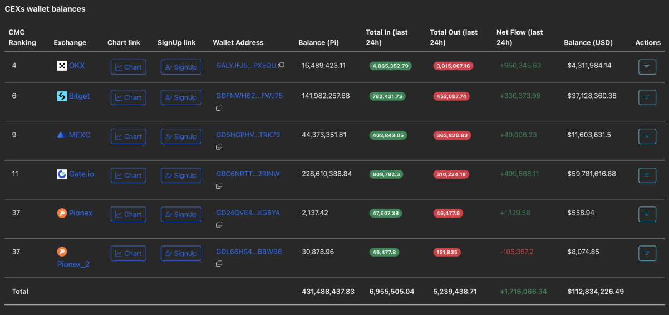Open the Pionex_2 exchange link
669x315 pixels.
[73, 264]
